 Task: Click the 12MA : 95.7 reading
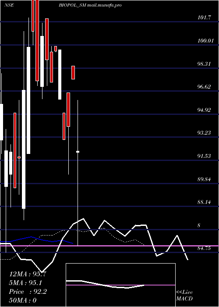pyautogui.click(x=28, y=274)
